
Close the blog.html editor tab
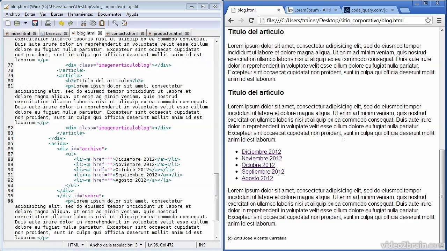[100, 33]
